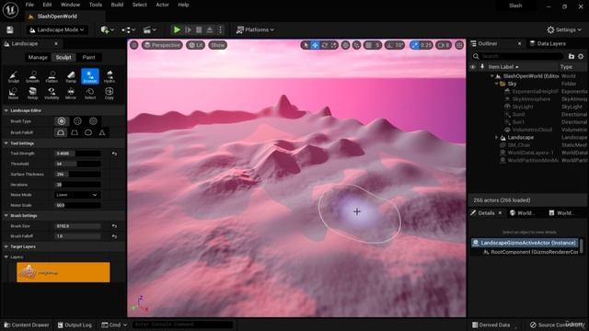Create a new folder in Outliner
The image size is (589, 331).
tap(572, 56)
